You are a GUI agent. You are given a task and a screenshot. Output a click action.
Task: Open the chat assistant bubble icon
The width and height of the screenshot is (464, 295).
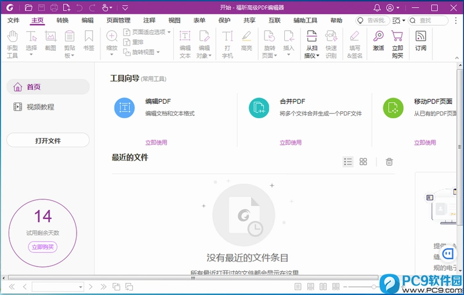(448, 254)
